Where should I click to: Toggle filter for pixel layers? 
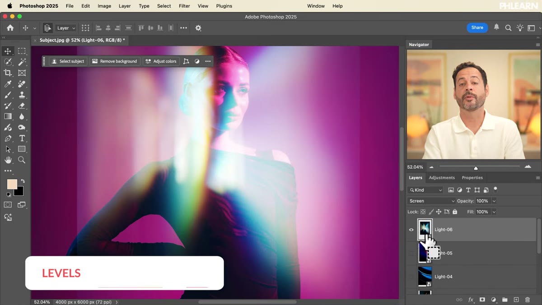pyautogui.click(x=451, y=190)
